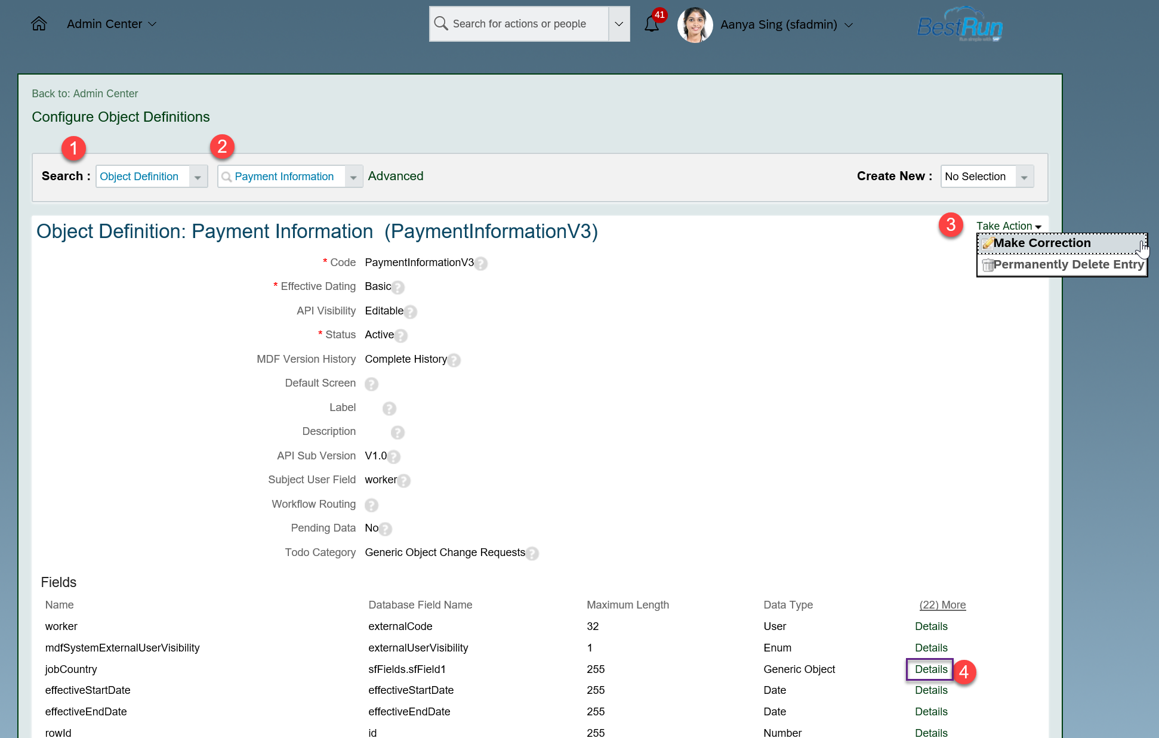
Task: Click PaymentInformationV3 code value
Action: (x=419, y=263)
